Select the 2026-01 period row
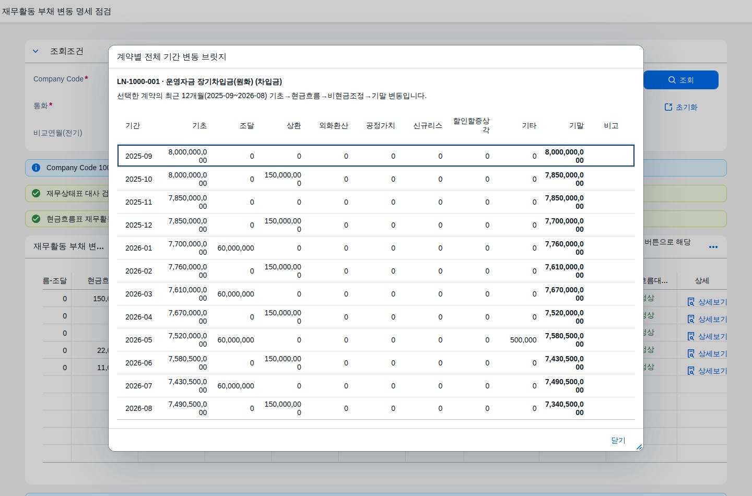 pos(376,248)
